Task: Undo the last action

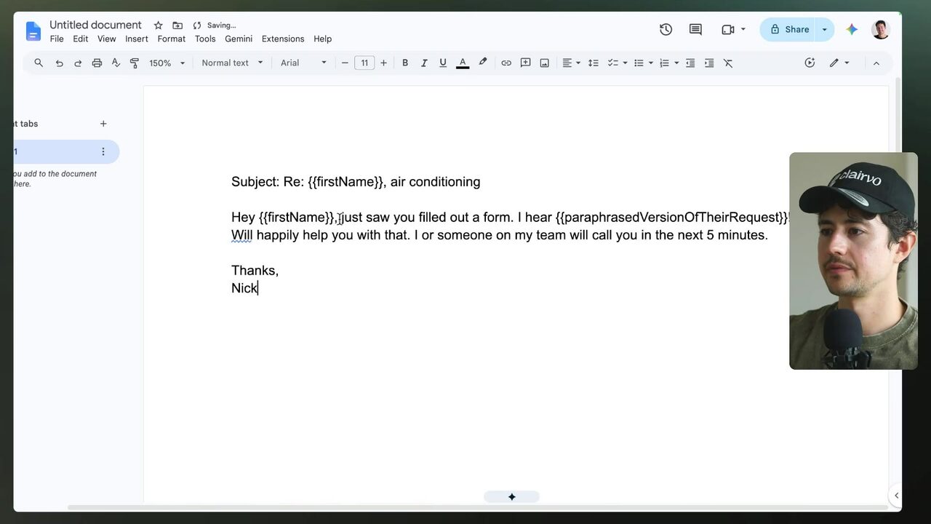Action: coord(59,63)
